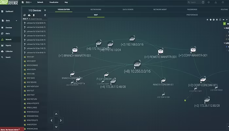Click the play icon in map toolbar
The height and width of the screenshot is (131, 229).
(227, 20)
